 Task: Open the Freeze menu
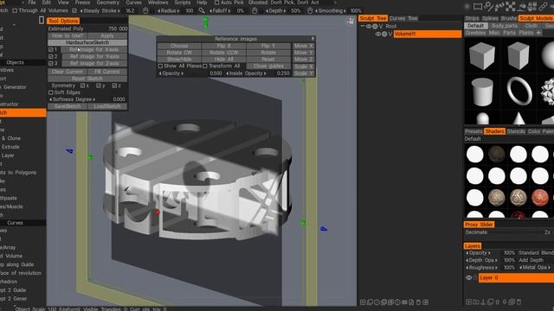82,3
